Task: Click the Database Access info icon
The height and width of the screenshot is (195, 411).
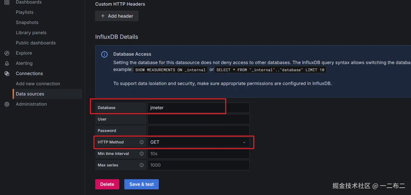Action: point(104,54)
